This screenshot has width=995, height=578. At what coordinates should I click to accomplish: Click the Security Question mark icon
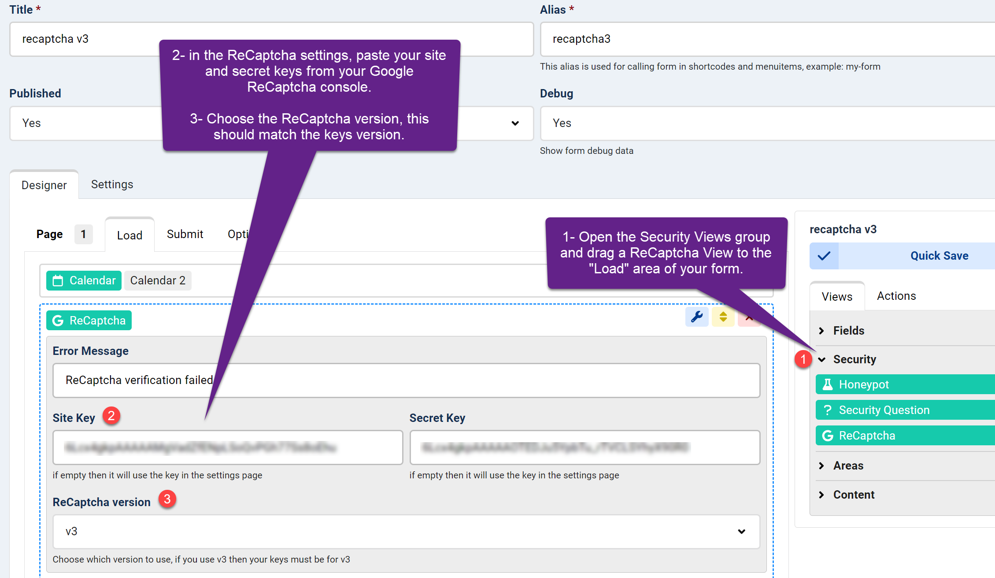click(828, 410)
